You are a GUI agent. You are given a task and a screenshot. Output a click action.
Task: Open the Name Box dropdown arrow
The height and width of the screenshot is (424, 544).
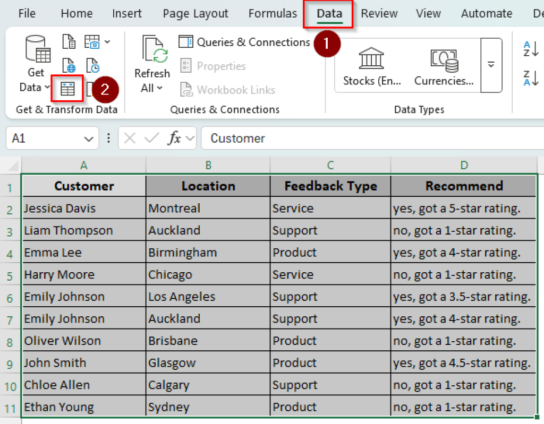[x=88, y=138]
